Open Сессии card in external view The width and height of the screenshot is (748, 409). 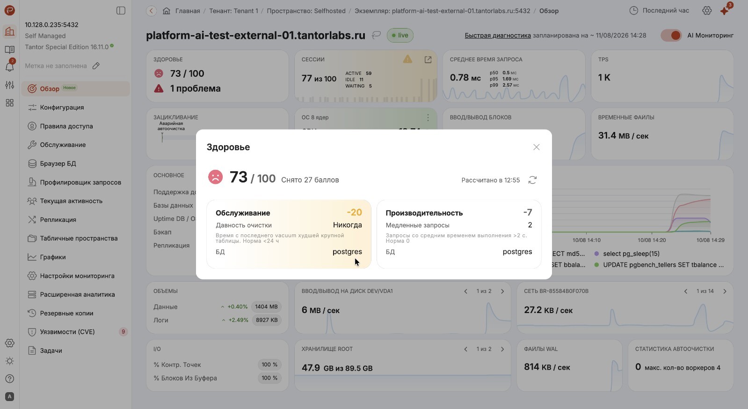point(428,59)
